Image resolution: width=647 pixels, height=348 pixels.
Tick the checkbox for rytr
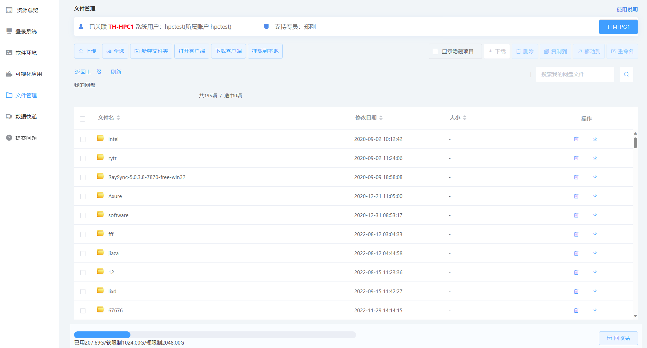pos(83,158)
